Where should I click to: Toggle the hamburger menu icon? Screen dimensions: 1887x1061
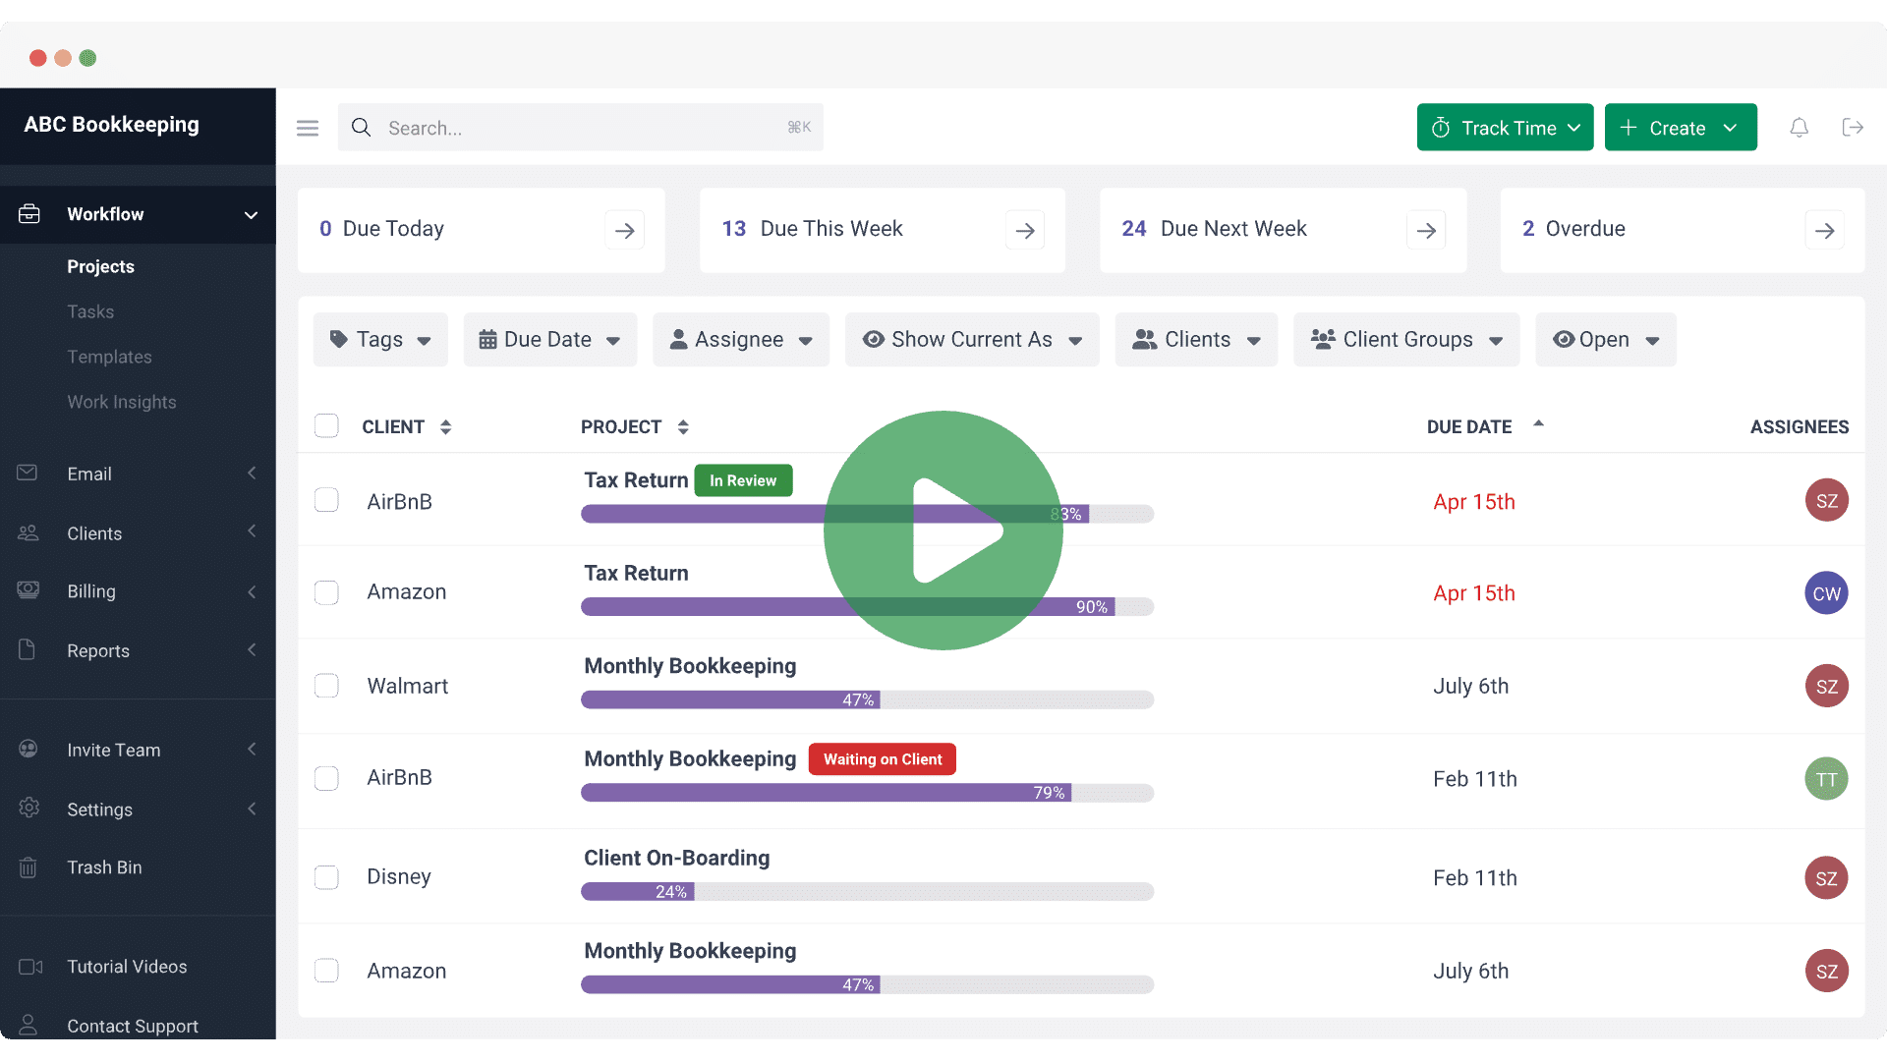click(x=308, y=128)
